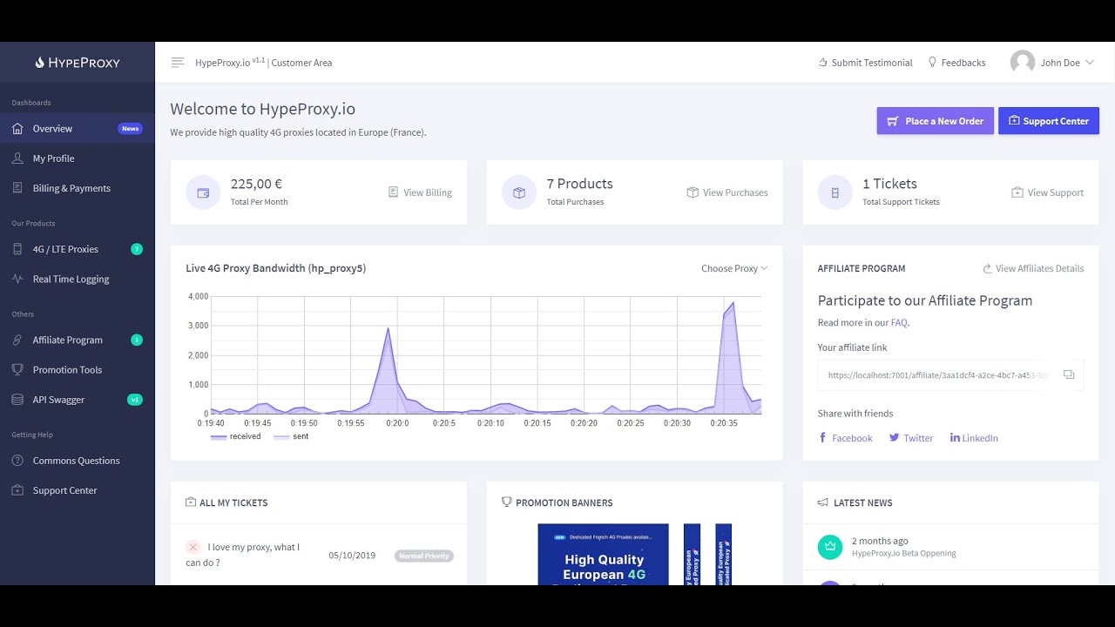Screen dimensions: 1115x627
Task: Click the green crown news icon
Action: [x=830, y=547]
